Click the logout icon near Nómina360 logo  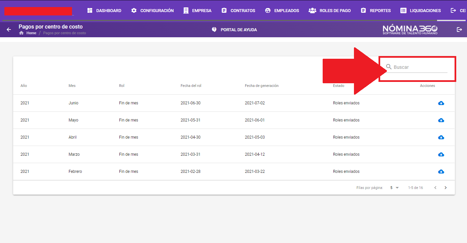pos(459,30)
